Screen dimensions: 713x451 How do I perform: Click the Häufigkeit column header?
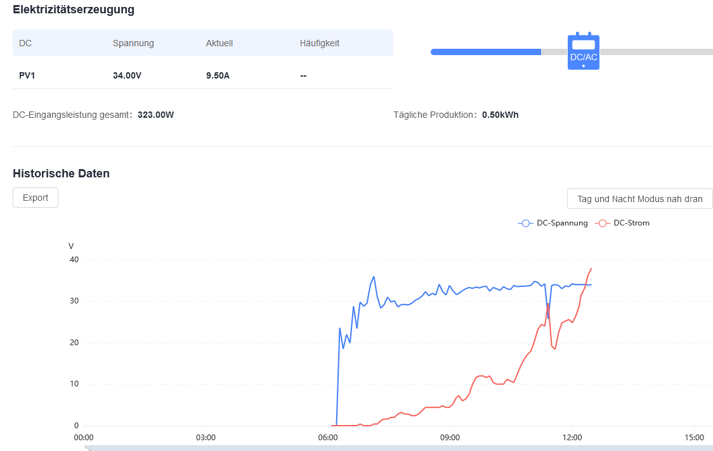coord(320,44)
